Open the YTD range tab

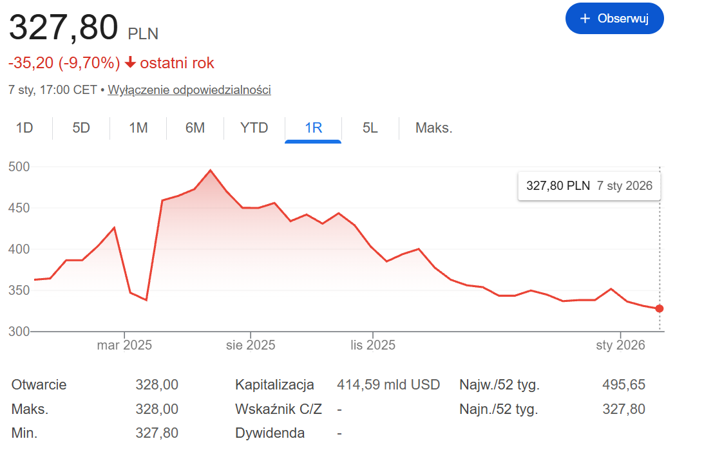tap(254, 127)
